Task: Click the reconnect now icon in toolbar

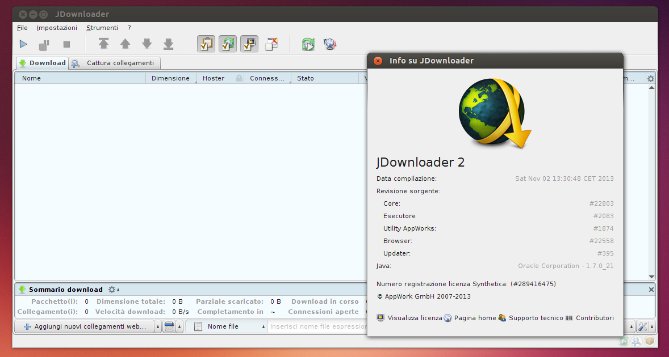Action: pyautogui.click(x=308, y=44)
